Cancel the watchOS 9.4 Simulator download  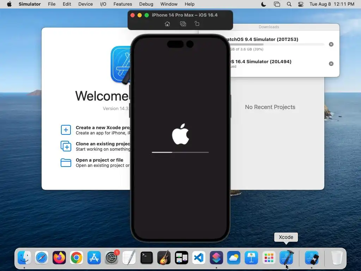click(331, 44)
